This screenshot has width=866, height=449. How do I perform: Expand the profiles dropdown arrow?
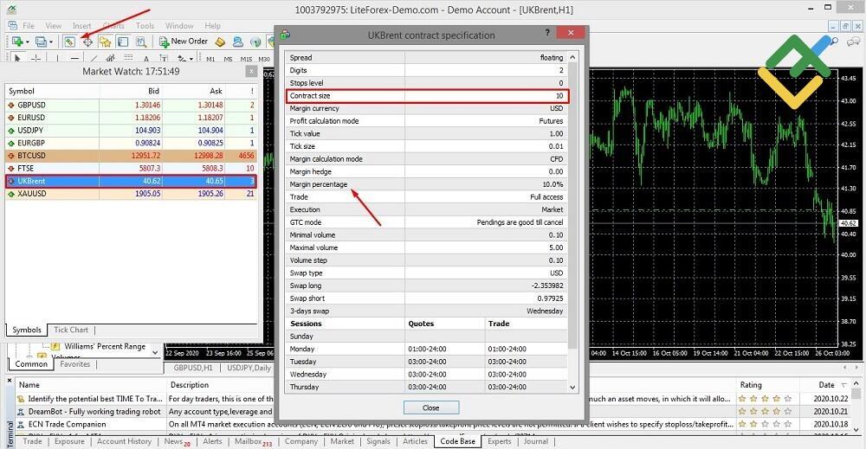(52, 42)
